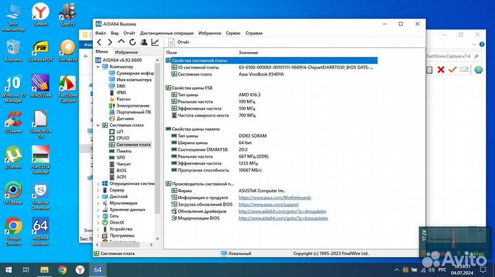Open the Yandex browser desktop icon
The width and height of the screenshot is (495, 277).
point(41,14)
